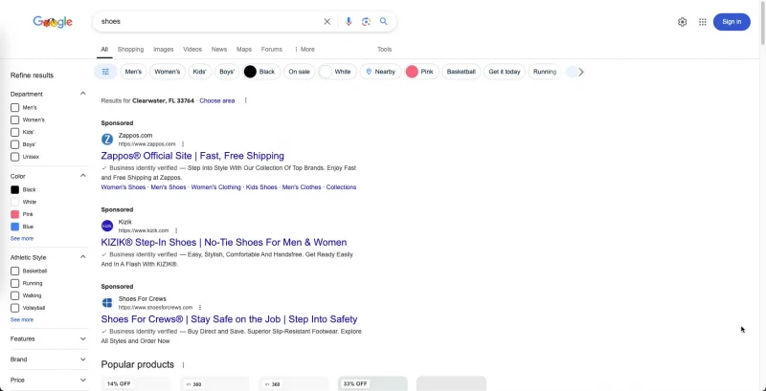Switch to the News tab

(219, 50)
